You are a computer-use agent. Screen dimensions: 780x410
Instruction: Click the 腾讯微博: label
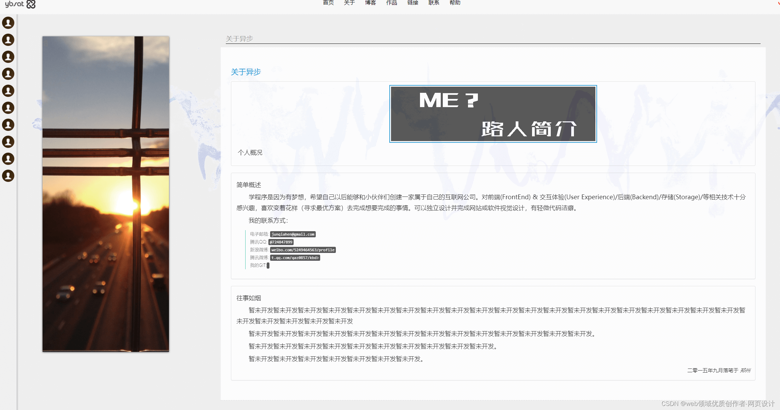[260, 258]
